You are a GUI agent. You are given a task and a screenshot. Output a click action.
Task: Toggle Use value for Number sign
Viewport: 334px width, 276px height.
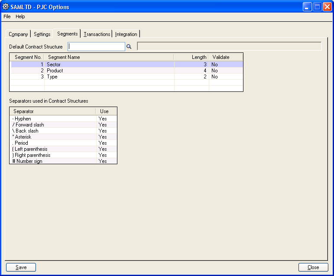[107, 161]
